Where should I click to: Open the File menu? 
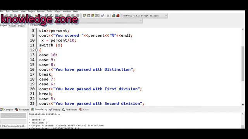click(x=2, y=12)
